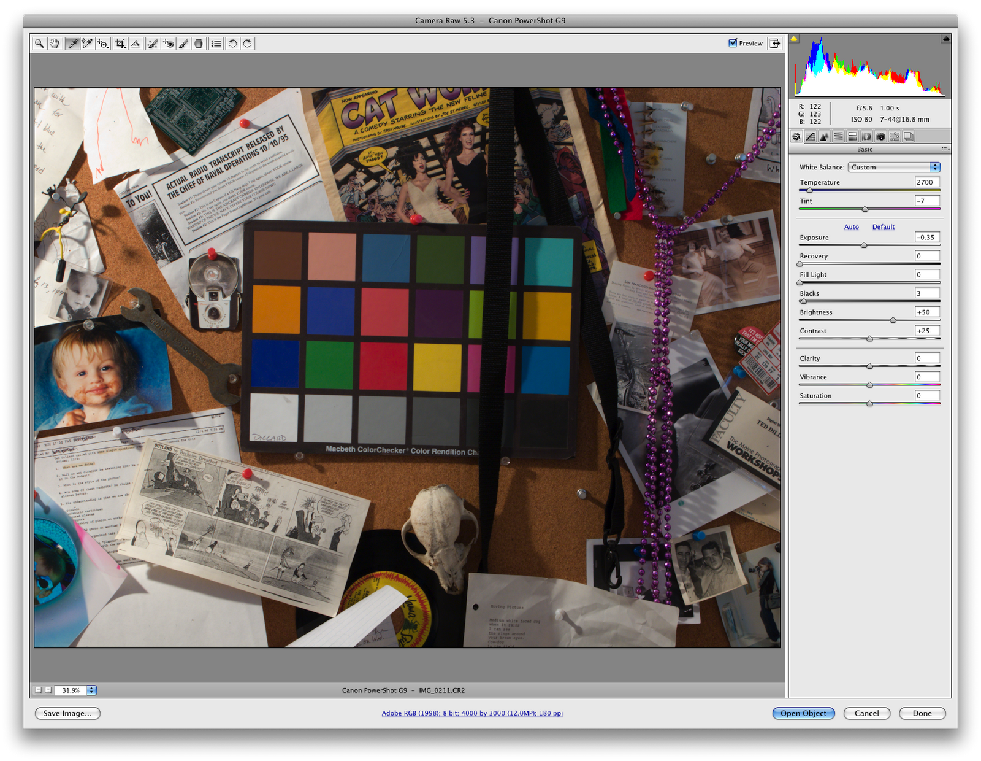Click the Recovery slider handle
Screen dimensions: 981x761
[800, 264]
